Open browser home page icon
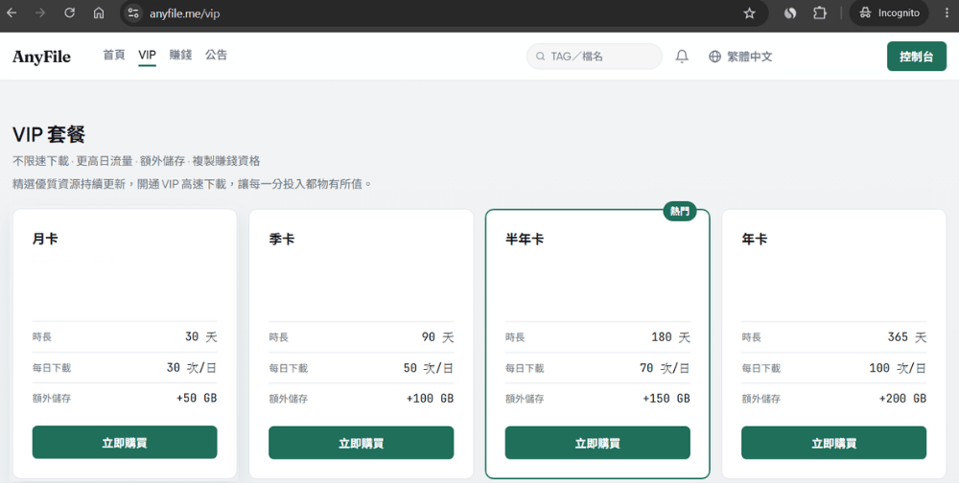This screenshot has width=959, height=484. 99,12
